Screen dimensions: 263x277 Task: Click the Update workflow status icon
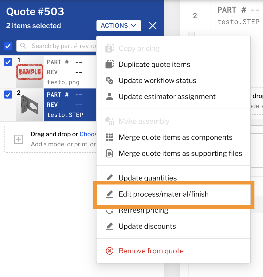pos(110,81)
